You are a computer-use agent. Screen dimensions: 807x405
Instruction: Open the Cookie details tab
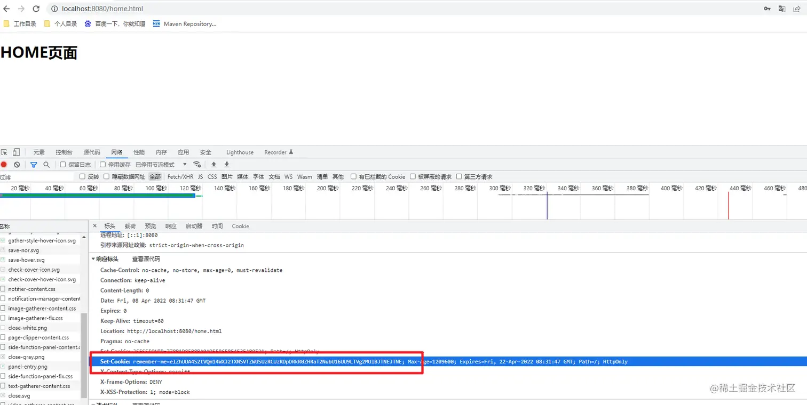pyautogui.click(x=240, y=226)
